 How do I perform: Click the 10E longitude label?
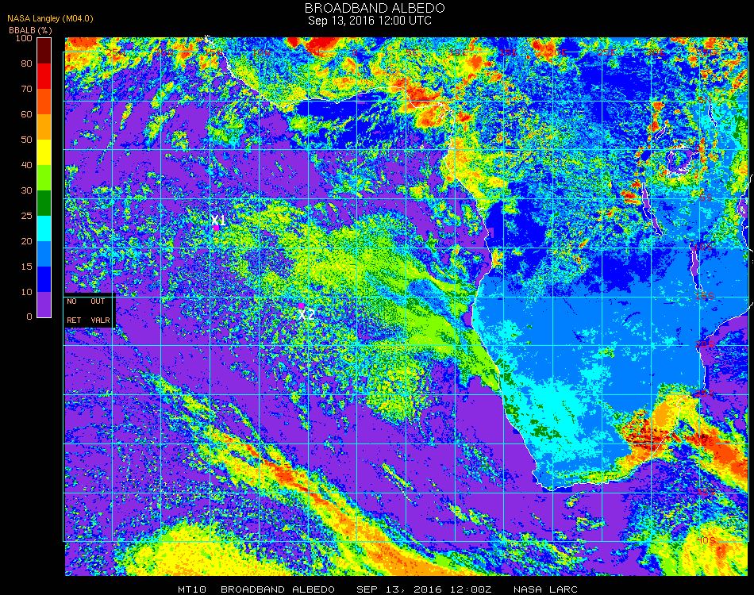(458, 52)
